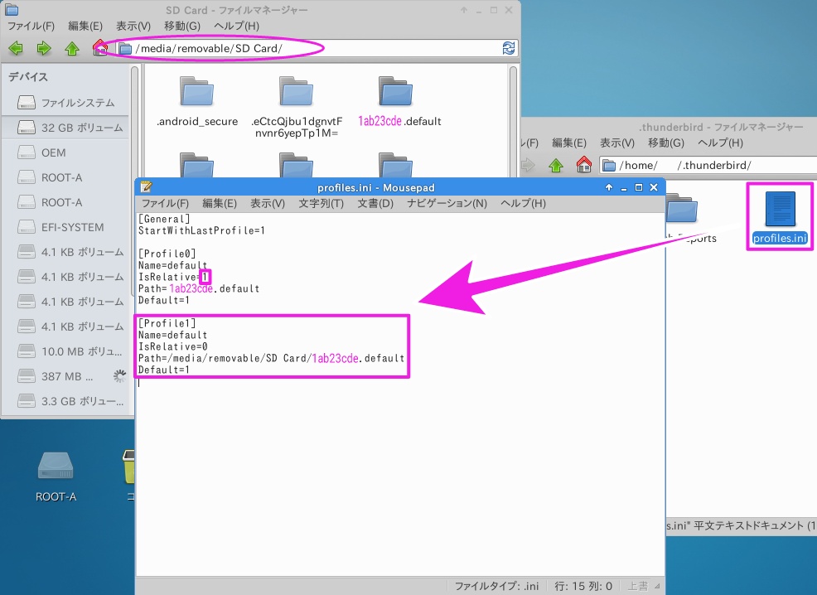Select 10.0 MB volume in sidebar
Image resolution: width=817 pixels, height=595 pixels.
(65, 351)
